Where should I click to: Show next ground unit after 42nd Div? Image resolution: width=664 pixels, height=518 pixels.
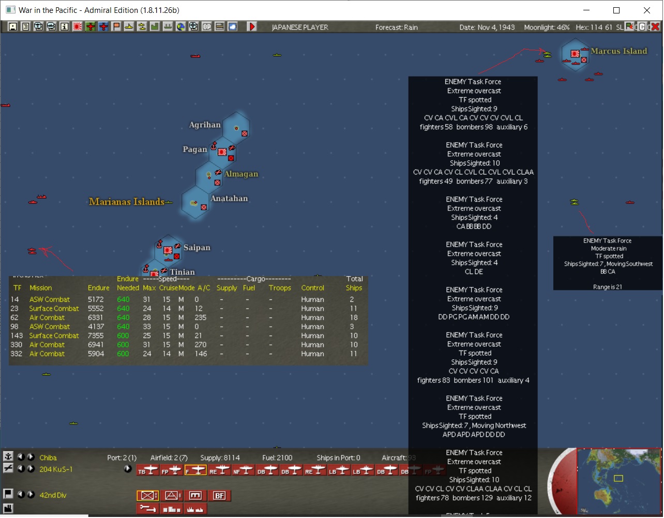click(x=31, y=495)
